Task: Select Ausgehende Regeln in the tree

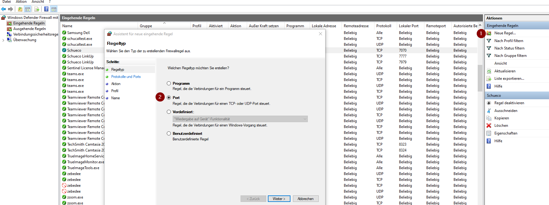Action: coord(29,29)
